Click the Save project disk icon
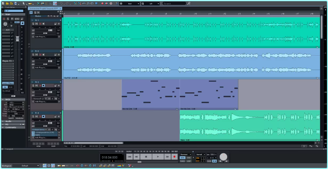 pyautogui.click(x=15, y=4)
